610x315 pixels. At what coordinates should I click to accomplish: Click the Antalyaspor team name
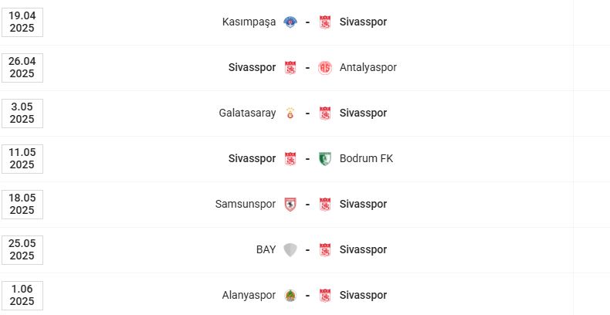[368, 68]
